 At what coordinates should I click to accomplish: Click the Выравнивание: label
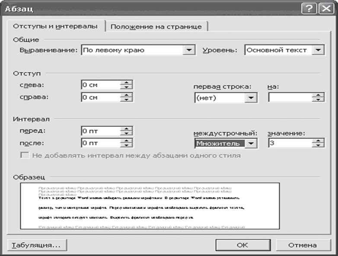coord(48,50)
